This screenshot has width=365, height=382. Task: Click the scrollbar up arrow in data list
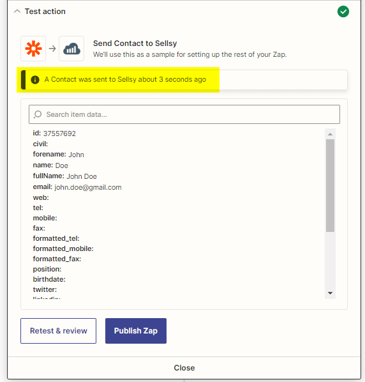coord(330,134)
